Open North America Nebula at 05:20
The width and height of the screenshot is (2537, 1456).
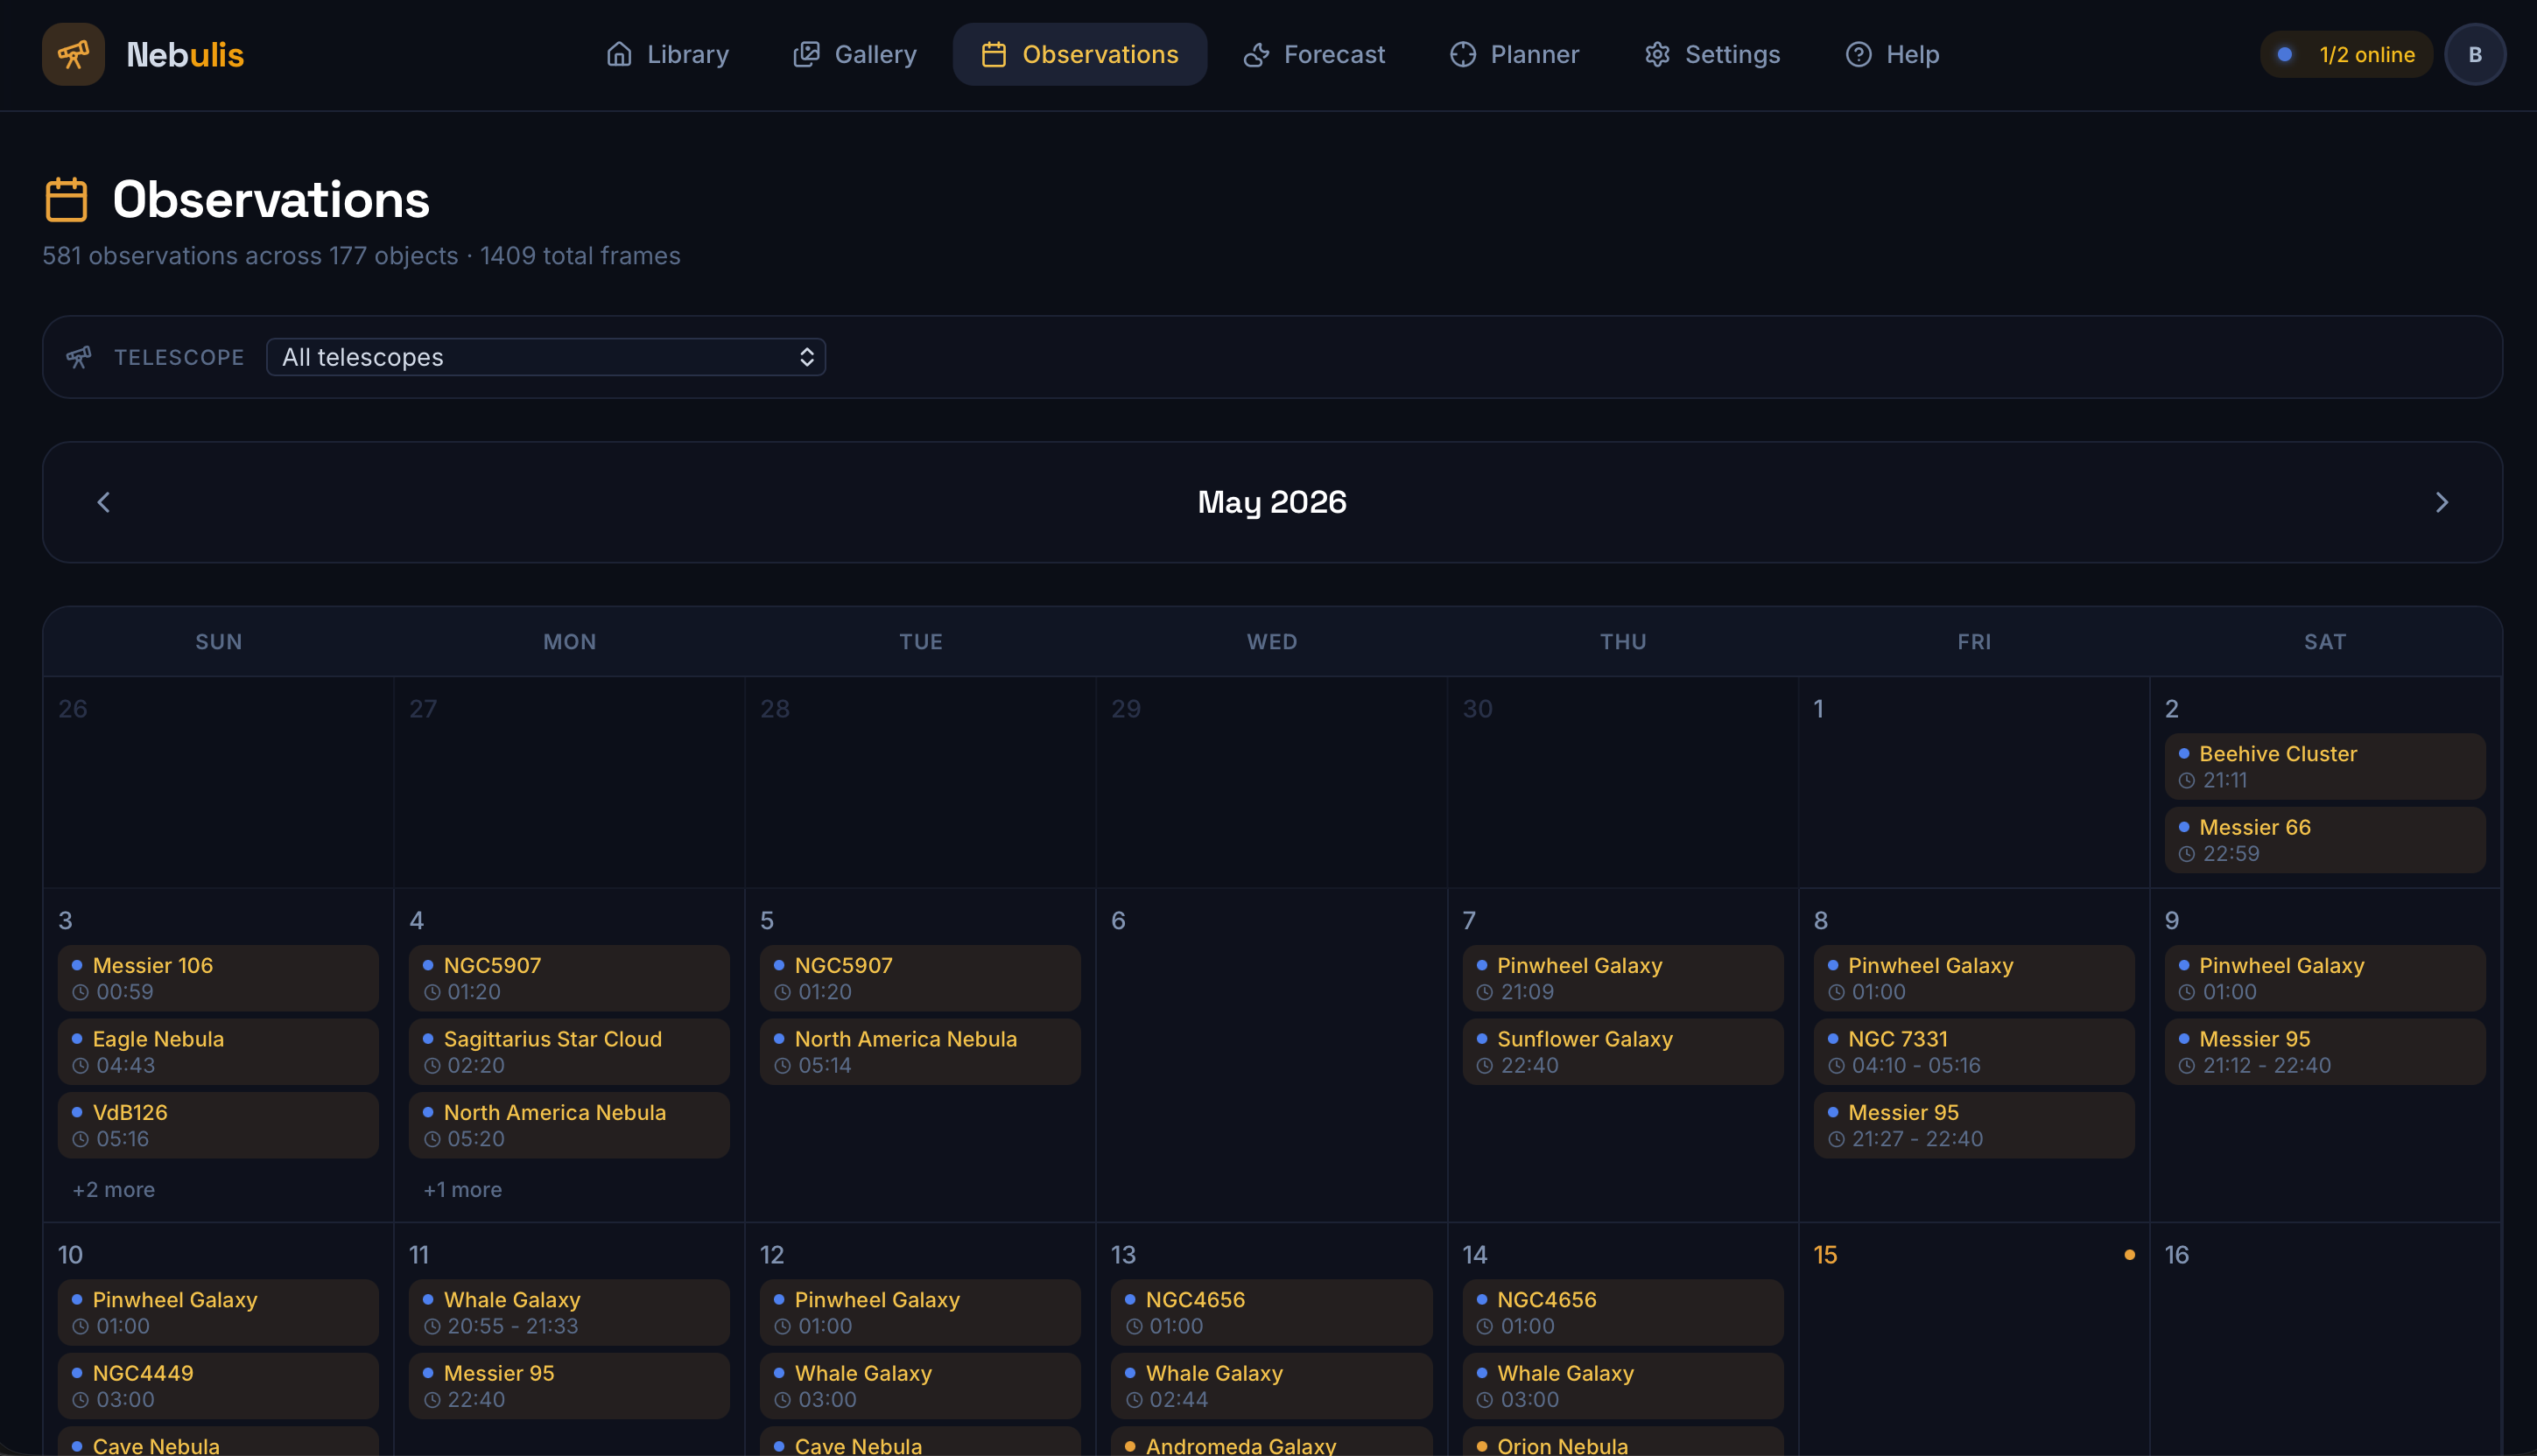(569, 1125)
